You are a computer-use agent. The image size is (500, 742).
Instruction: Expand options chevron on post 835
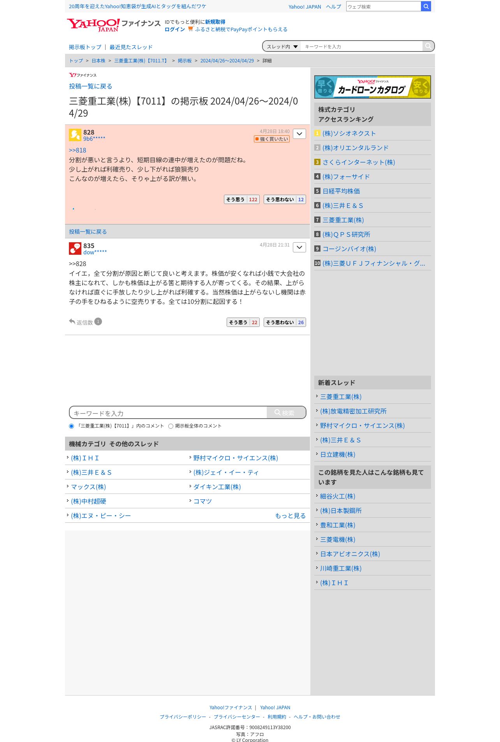pyautogui.click(x=299, y=247)
